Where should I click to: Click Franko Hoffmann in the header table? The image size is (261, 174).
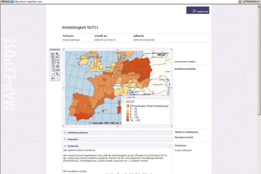pos(71,40)
